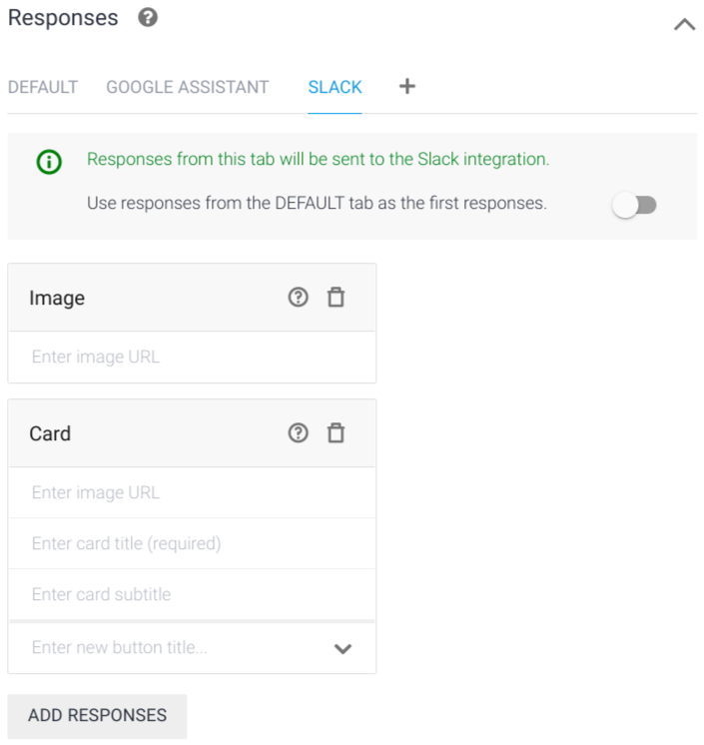This screenshot has width=704, height=745.
Task: Delete the Image response with trash icon
Action: click(x=337, y=298)
